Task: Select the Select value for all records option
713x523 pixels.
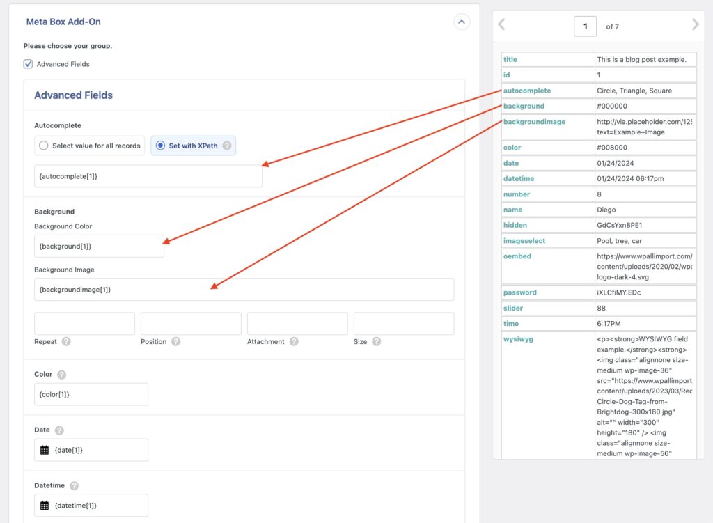Action: [43, 145]
